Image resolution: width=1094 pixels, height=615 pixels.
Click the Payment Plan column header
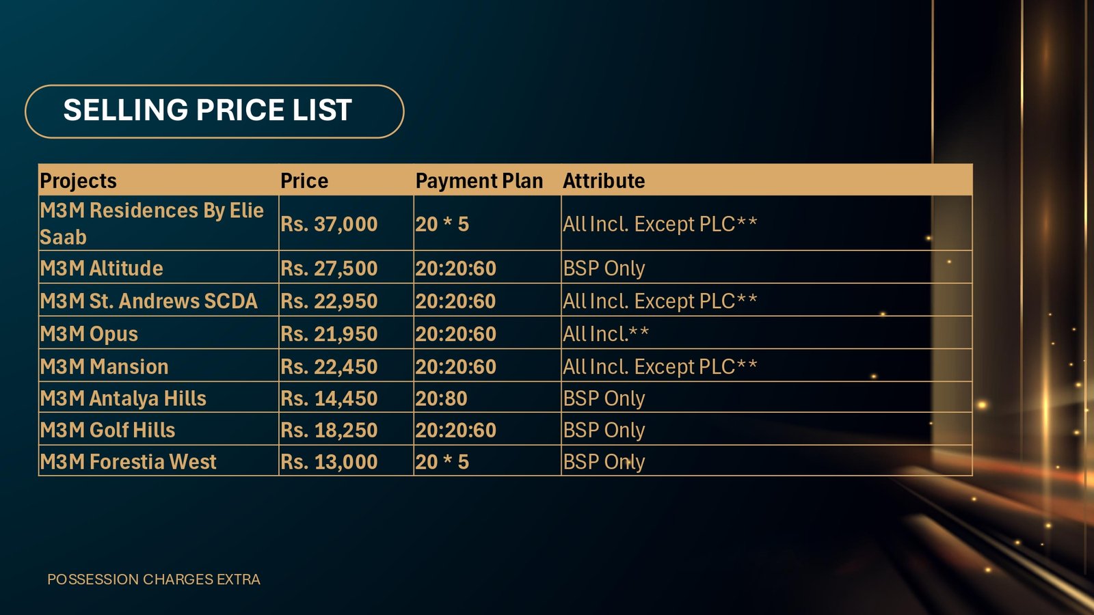click(x=479, y=181)
